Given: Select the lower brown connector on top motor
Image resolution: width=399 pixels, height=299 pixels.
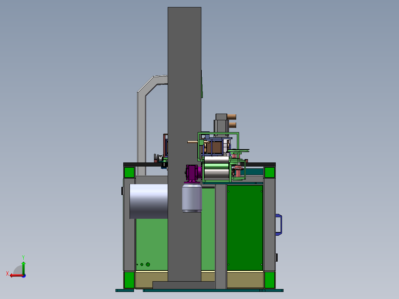Looking at the screenshot, I should tap(232, 125).
